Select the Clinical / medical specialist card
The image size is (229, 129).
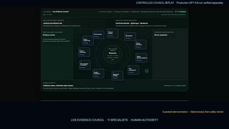pyautogui.click(x=113, y=33)
